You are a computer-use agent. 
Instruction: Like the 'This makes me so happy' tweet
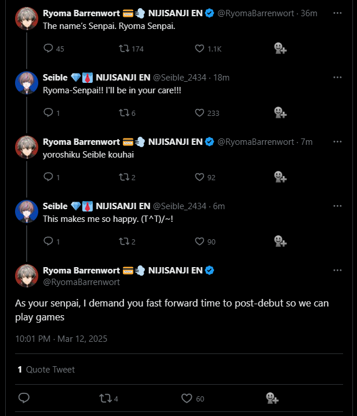click(200, 241)
